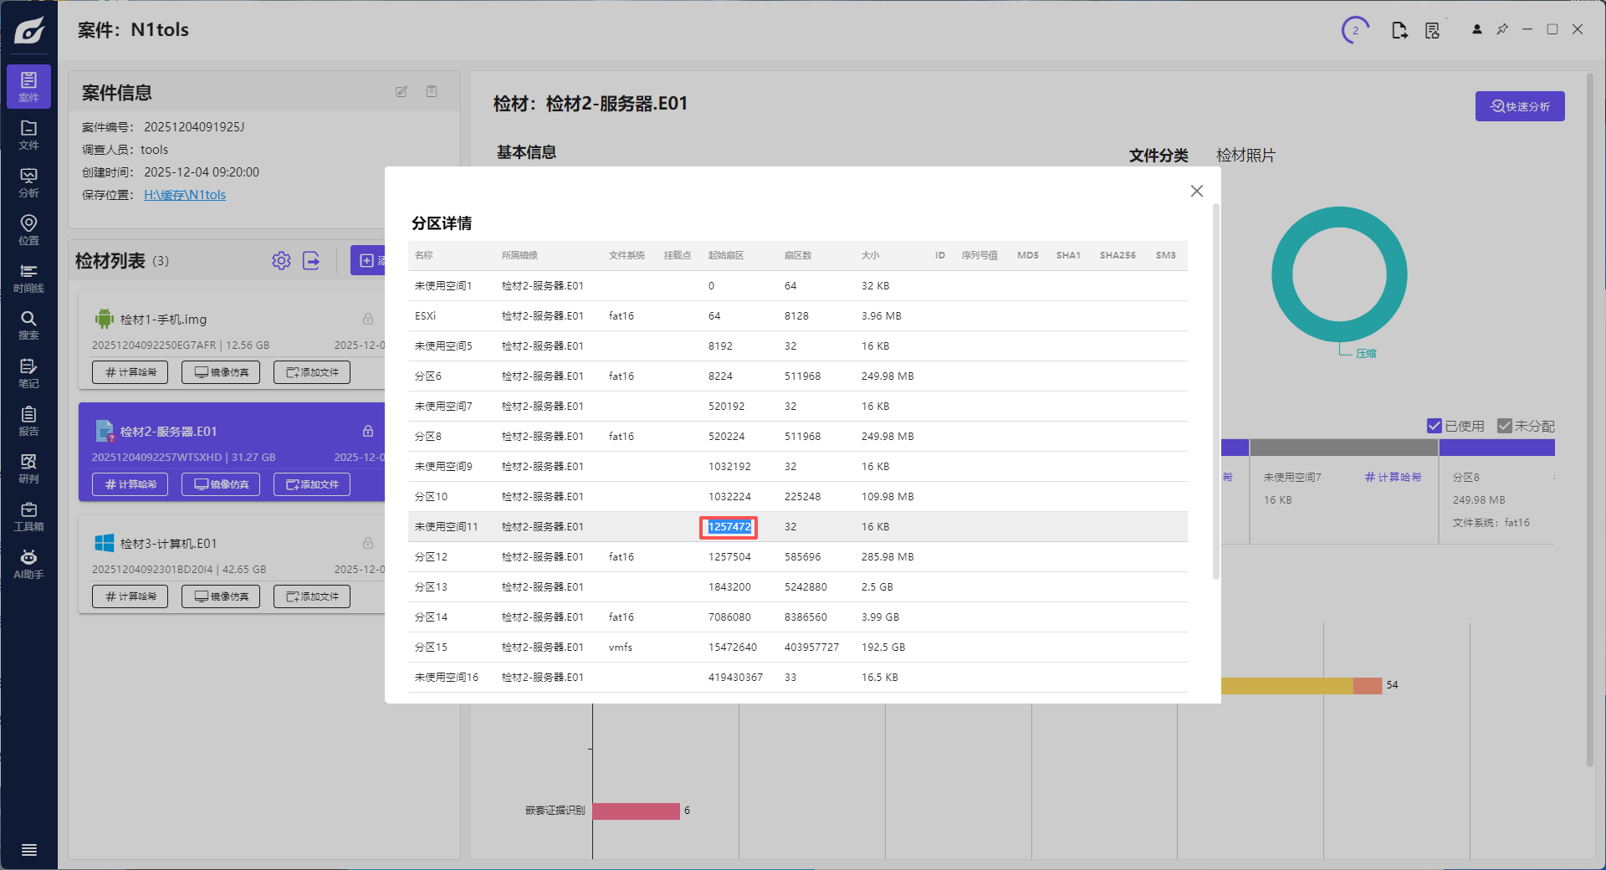1606x870 pixels.
Task: Click the ESXi partition name cell
Action: pyautogui.click(x=425, y=315)
